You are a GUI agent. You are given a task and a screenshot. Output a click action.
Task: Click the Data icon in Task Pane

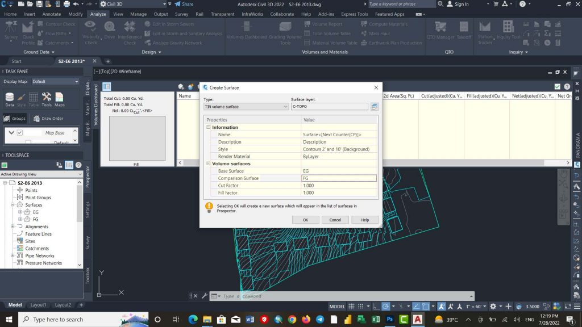pos(9,100)
